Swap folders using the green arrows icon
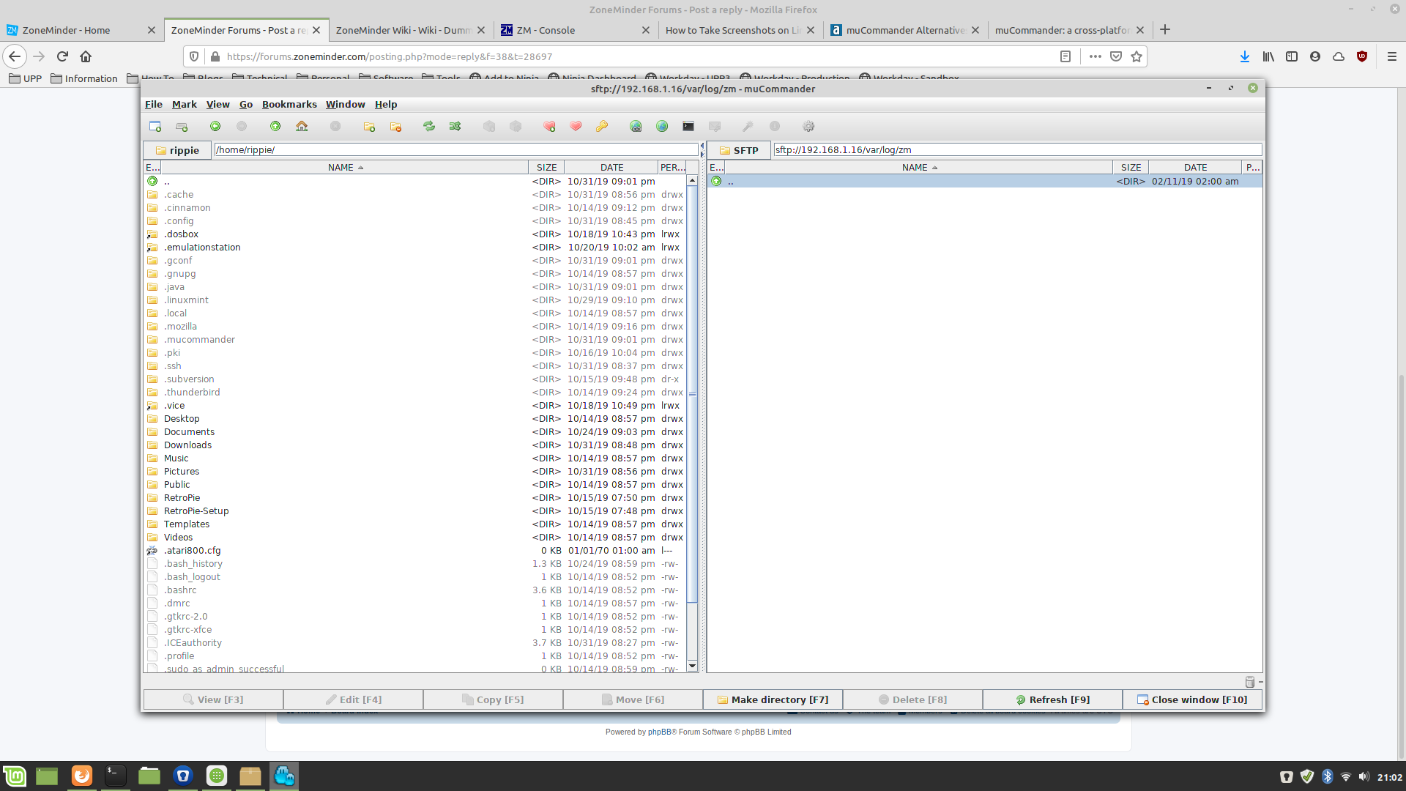 (429, 126)
